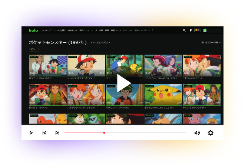This screenshot has height=167, width=245.
Task: Click the hulu logo
Action: point(33,30)
